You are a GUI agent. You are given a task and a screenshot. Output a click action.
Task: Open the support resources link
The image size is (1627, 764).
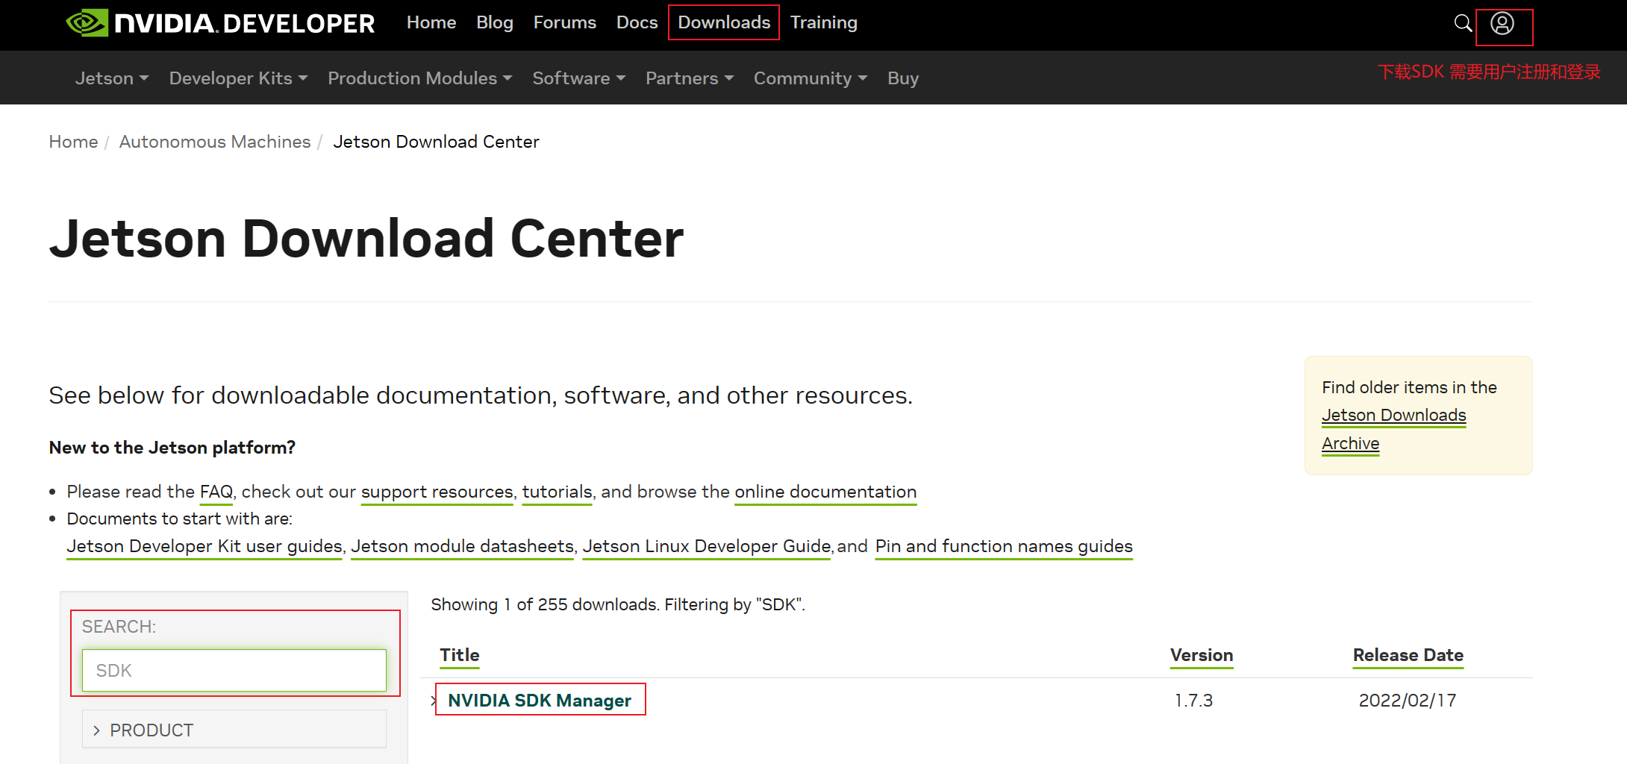pyautogui.click(x=437, y=492)
